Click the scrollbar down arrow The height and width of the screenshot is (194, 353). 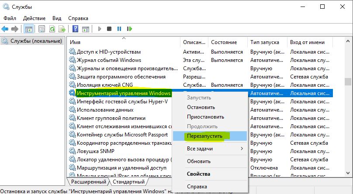tap(348, 173)
